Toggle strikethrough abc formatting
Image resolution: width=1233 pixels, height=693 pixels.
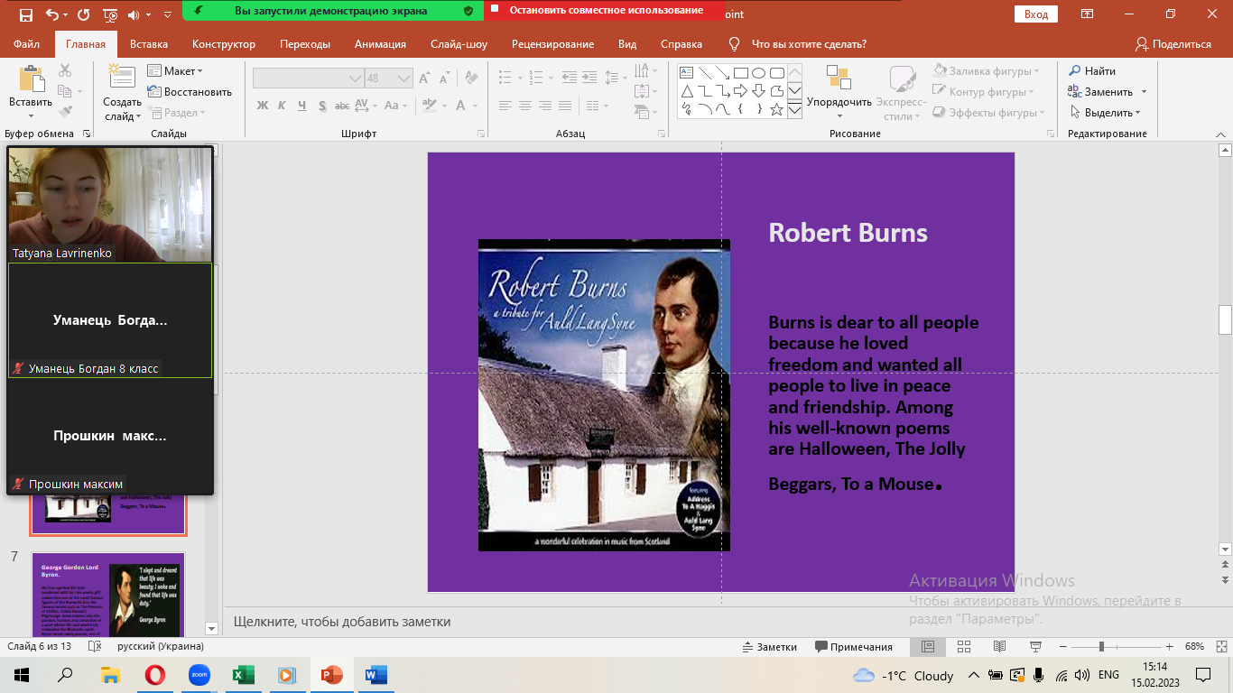341,105
